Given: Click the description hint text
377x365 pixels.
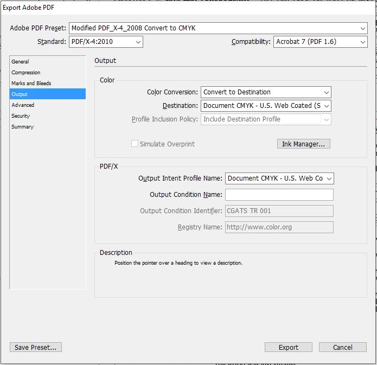Looking at the screenshot, I should (x=178, y=263).
